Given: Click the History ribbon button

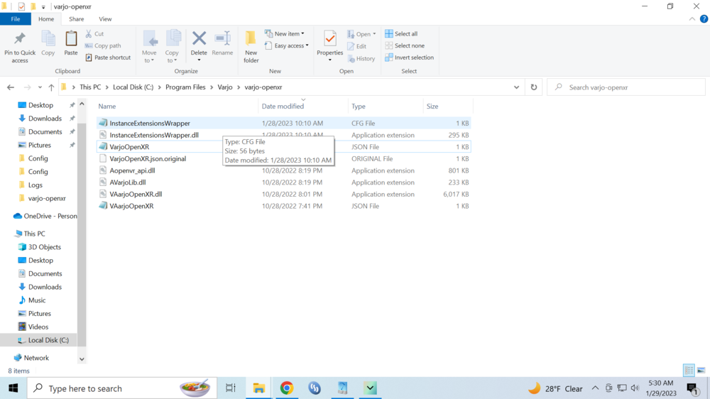Looking at the screenshot, I should pos(361,58).
